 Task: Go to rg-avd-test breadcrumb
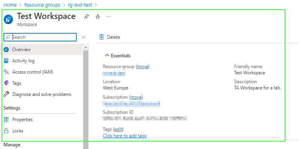click(x=80, y=5)
